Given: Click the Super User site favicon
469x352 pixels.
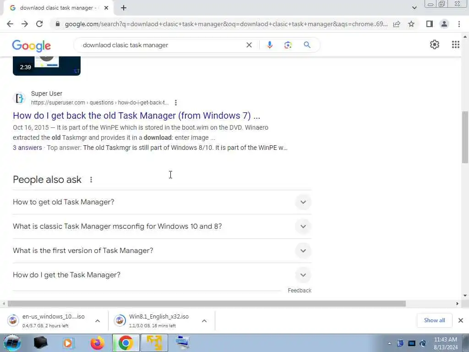Looking at the screenshot, I should coord(19,98).
